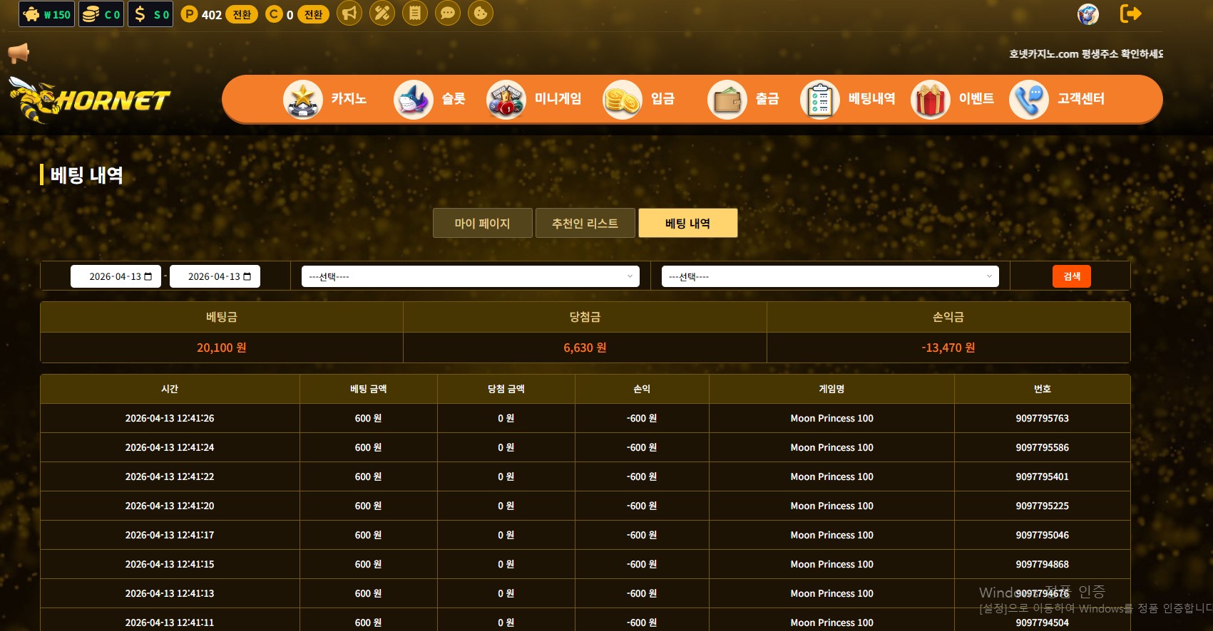Click the receipt icon in top bar
The width and height of the screenshot is (1213, 631).
(415, 14)
